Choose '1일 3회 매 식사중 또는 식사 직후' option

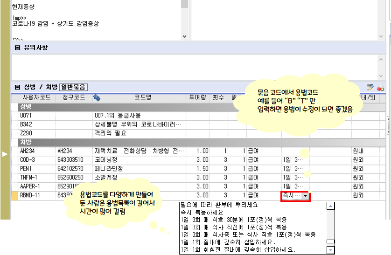248,235
